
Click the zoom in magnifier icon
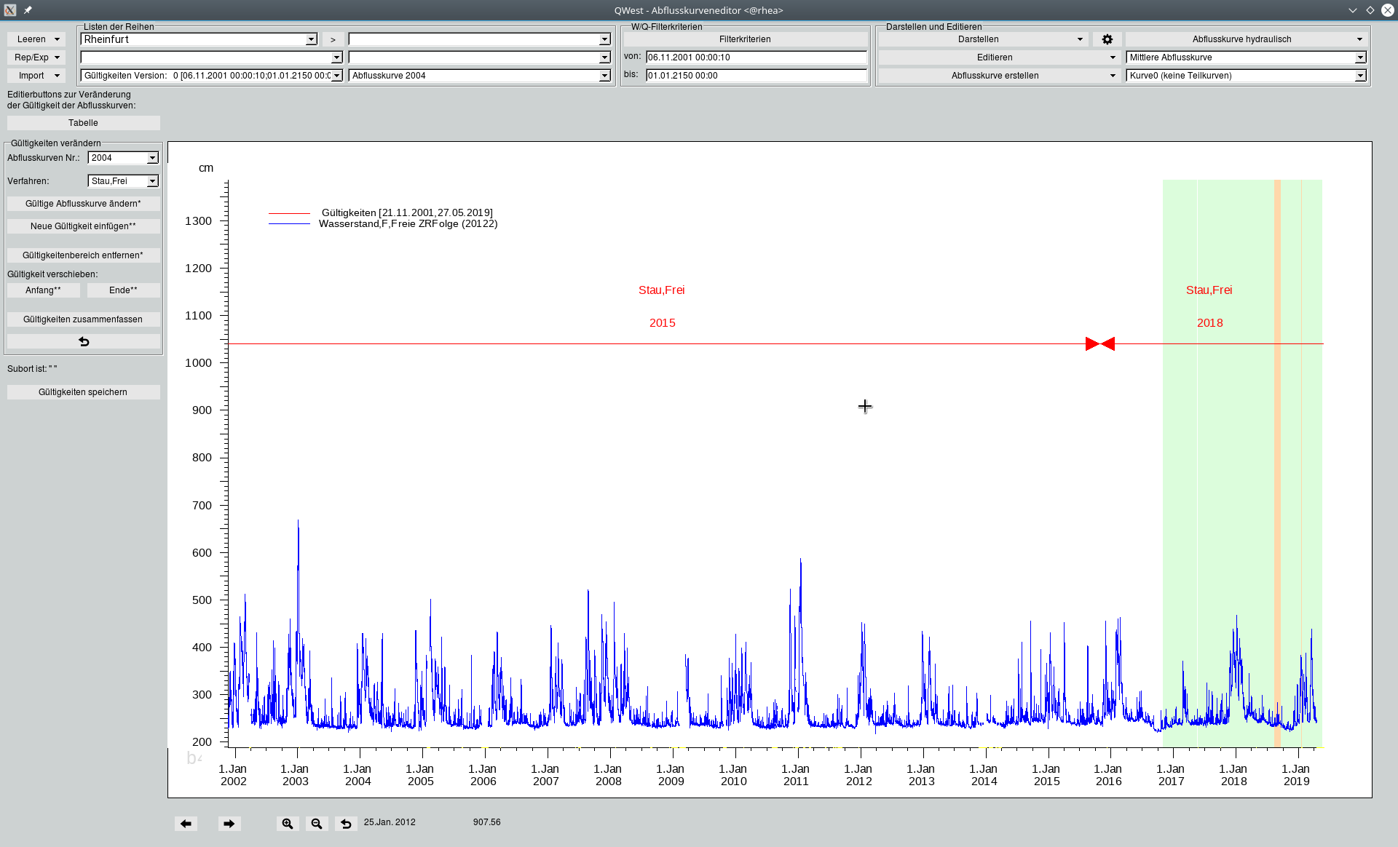pyautogui.click(x=288, y=824)
